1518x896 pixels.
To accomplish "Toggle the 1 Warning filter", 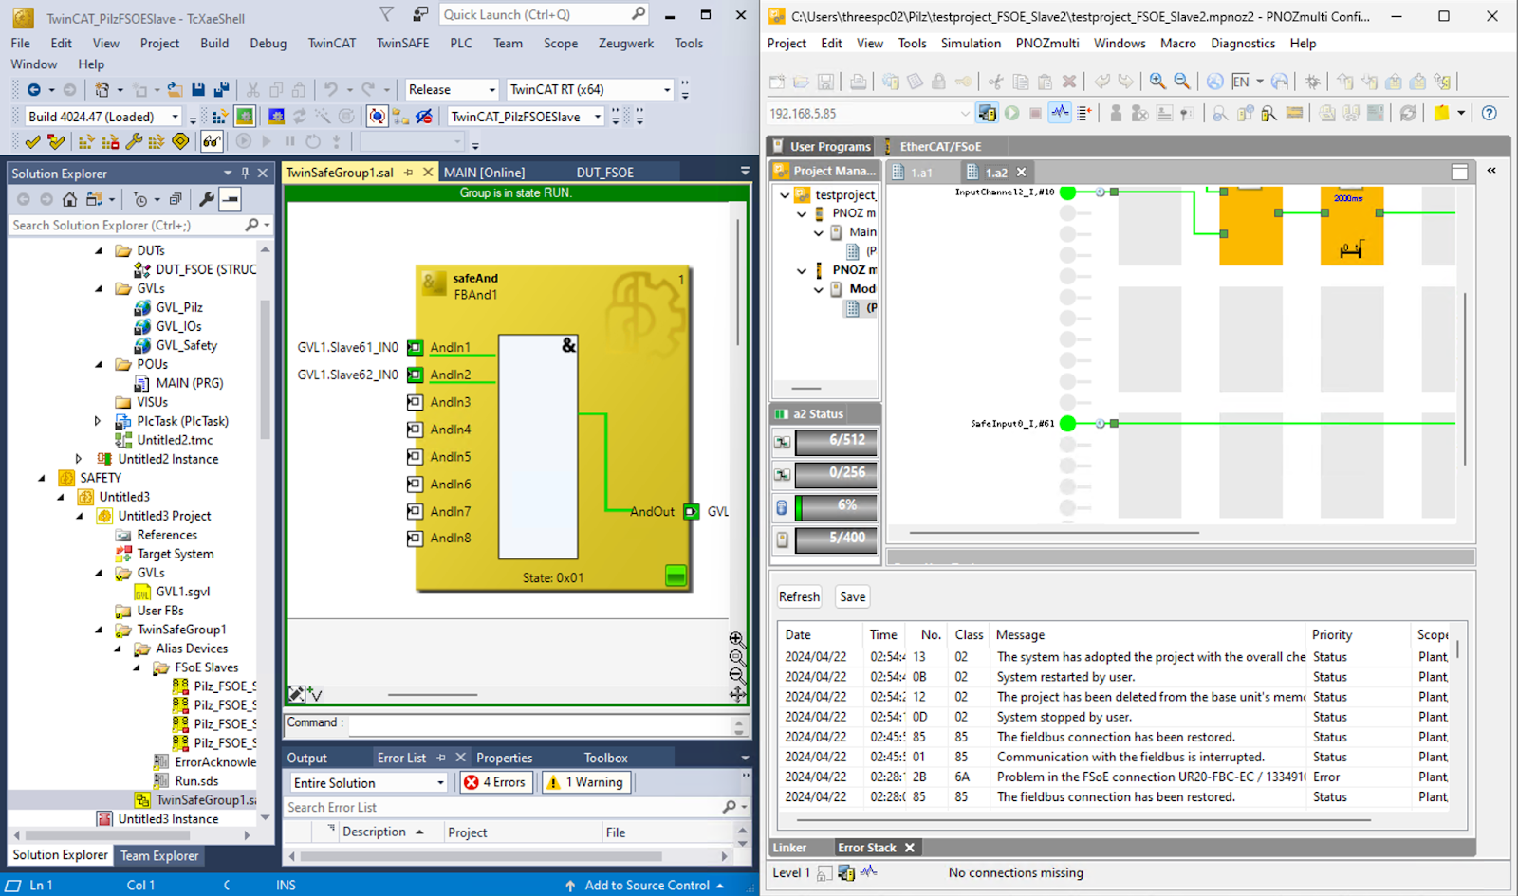I will [x=586, y=782].
